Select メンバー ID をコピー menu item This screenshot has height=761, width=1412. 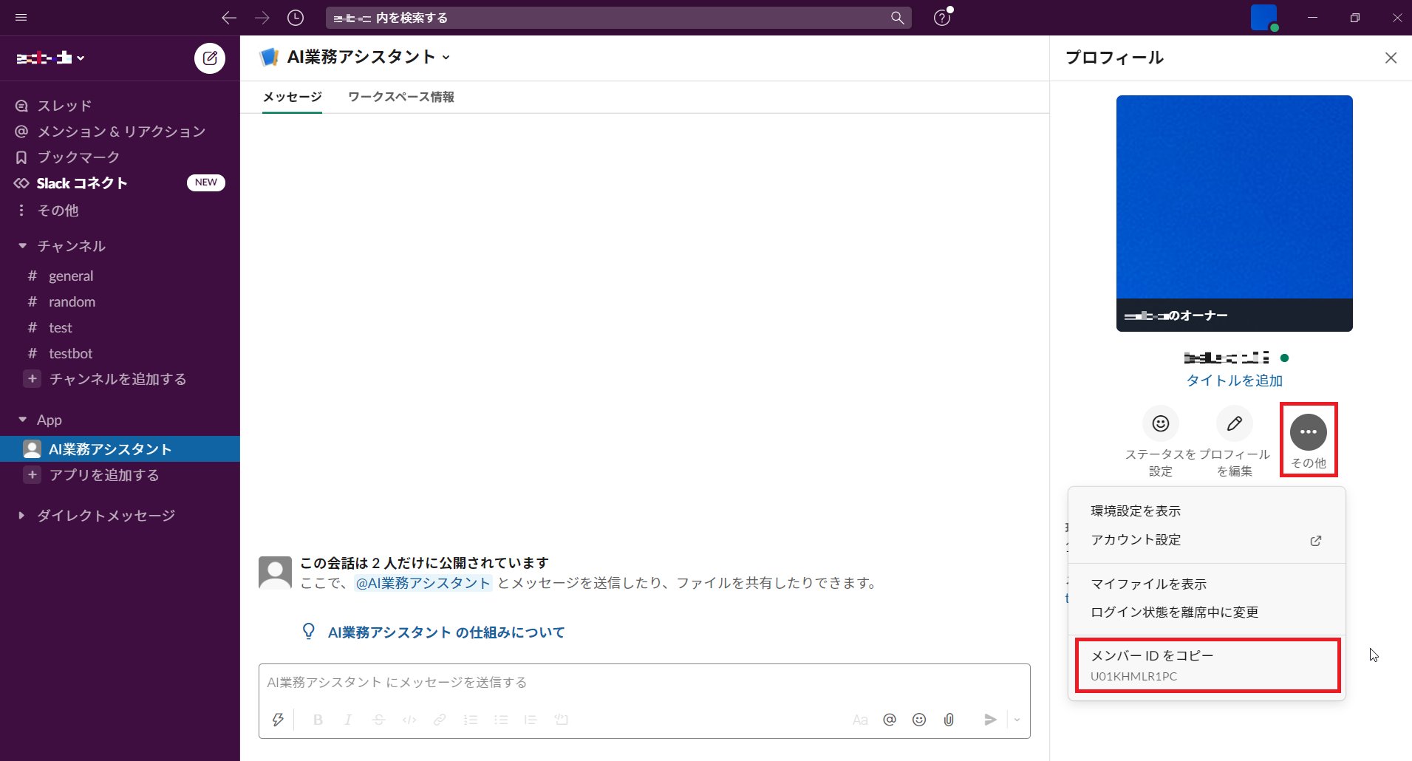pos(1207,665)
